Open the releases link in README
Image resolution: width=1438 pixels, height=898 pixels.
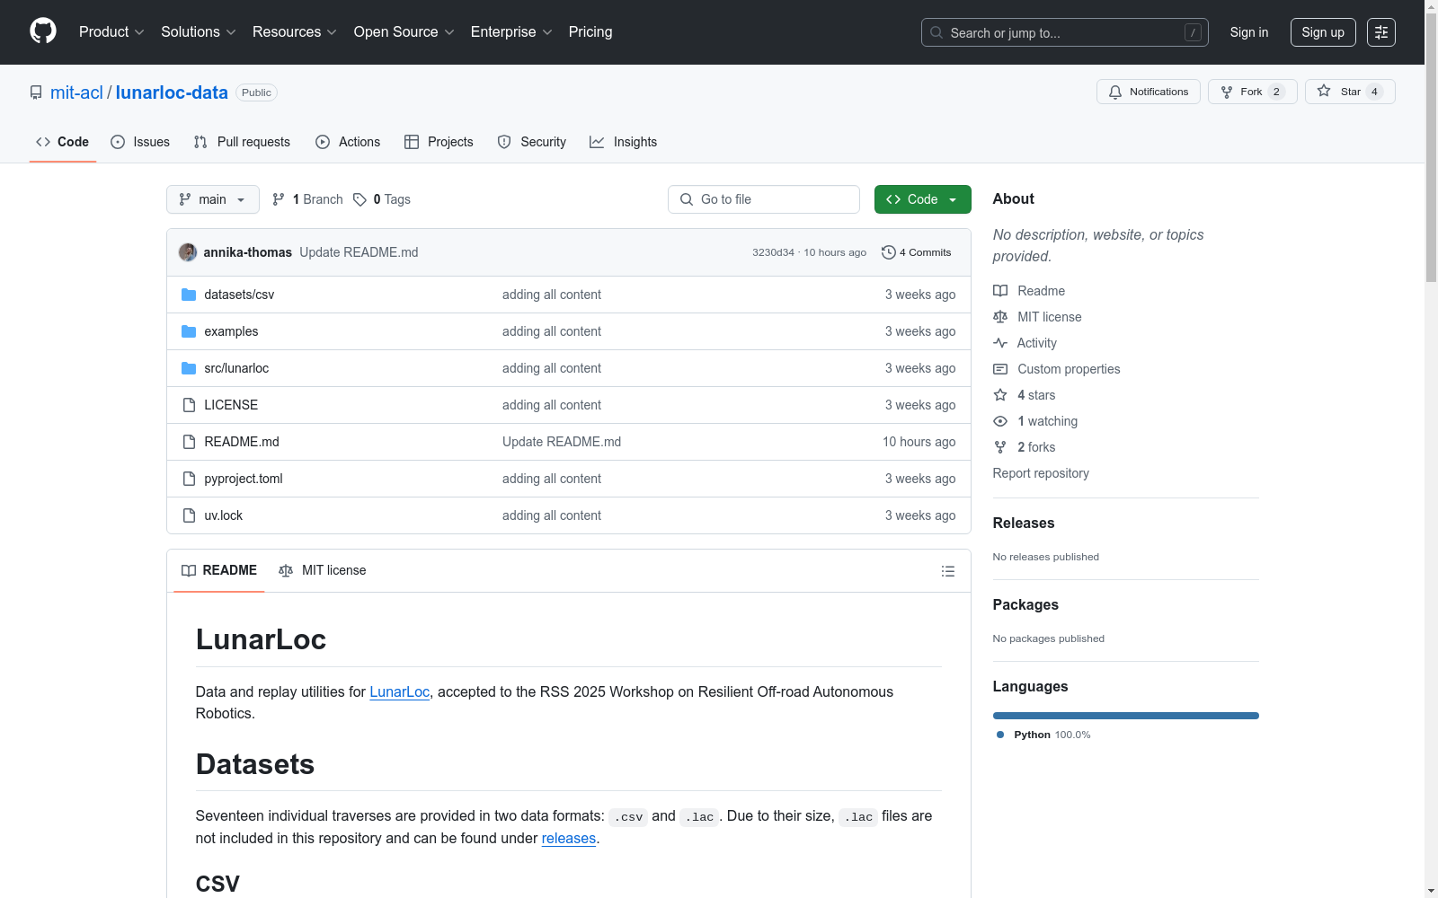click(569, 838)
